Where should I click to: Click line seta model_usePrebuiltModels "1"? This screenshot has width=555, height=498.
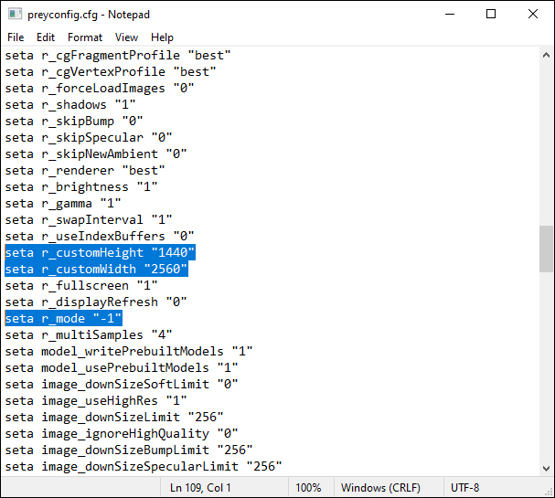coord(122,368)
